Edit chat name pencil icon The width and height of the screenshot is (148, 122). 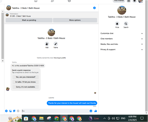tap(56, 44)
